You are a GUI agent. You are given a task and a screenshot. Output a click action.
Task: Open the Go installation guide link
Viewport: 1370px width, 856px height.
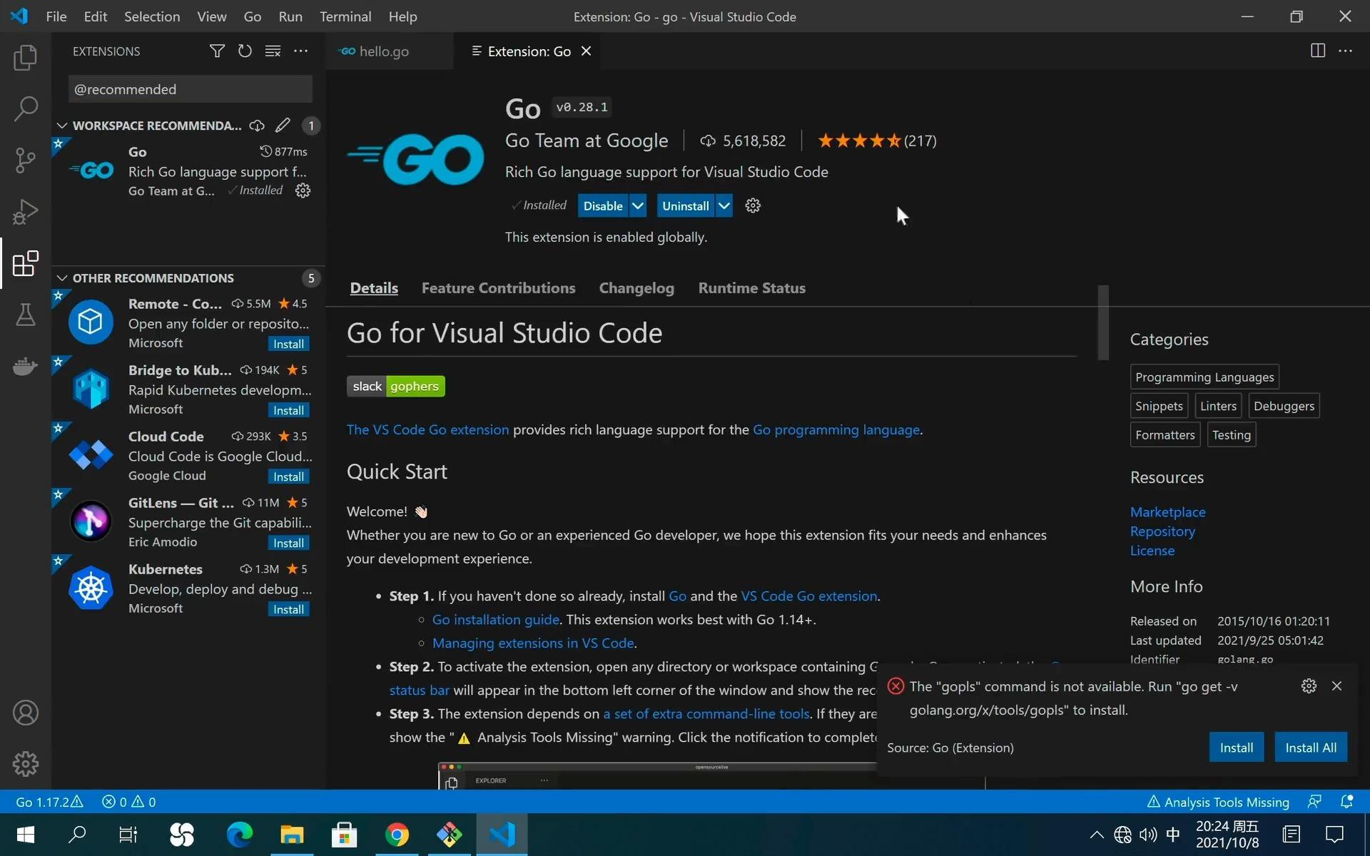point(494,619)
